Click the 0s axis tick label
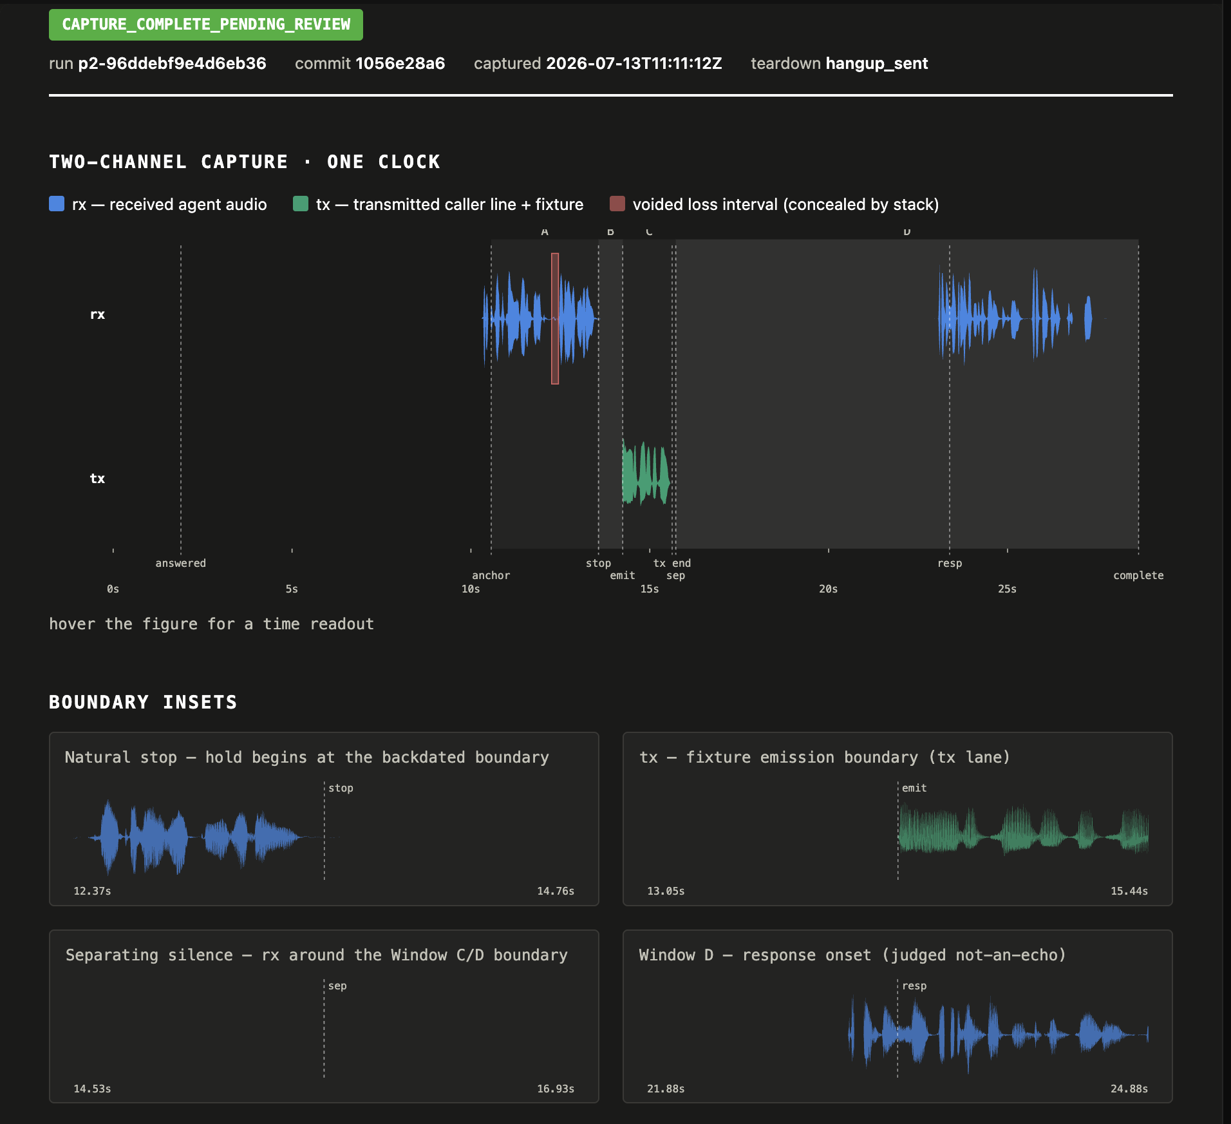Screen dimensions: 1231x1124 point(113,589)
